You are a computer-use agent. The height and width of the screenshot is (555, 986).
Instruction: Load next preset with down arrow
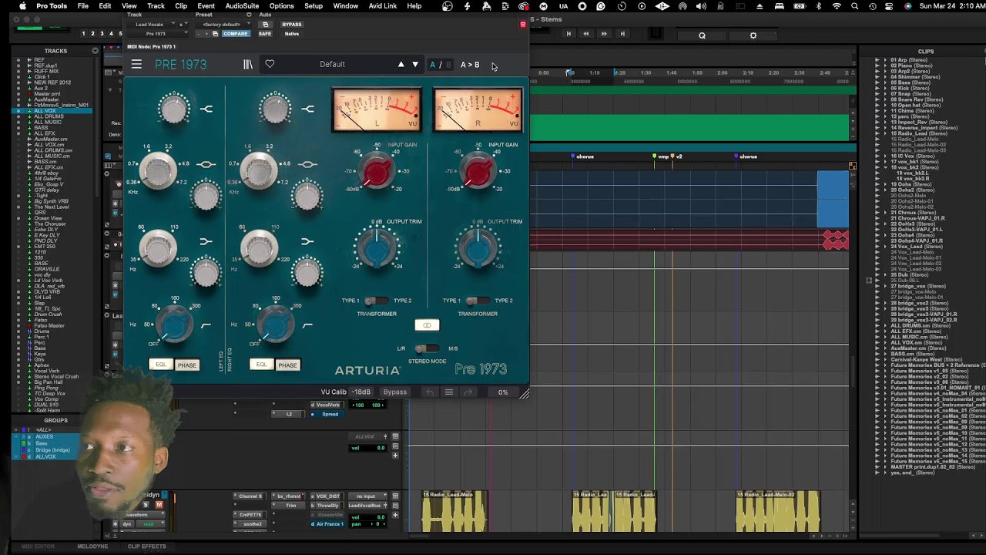tap(415, 65)
